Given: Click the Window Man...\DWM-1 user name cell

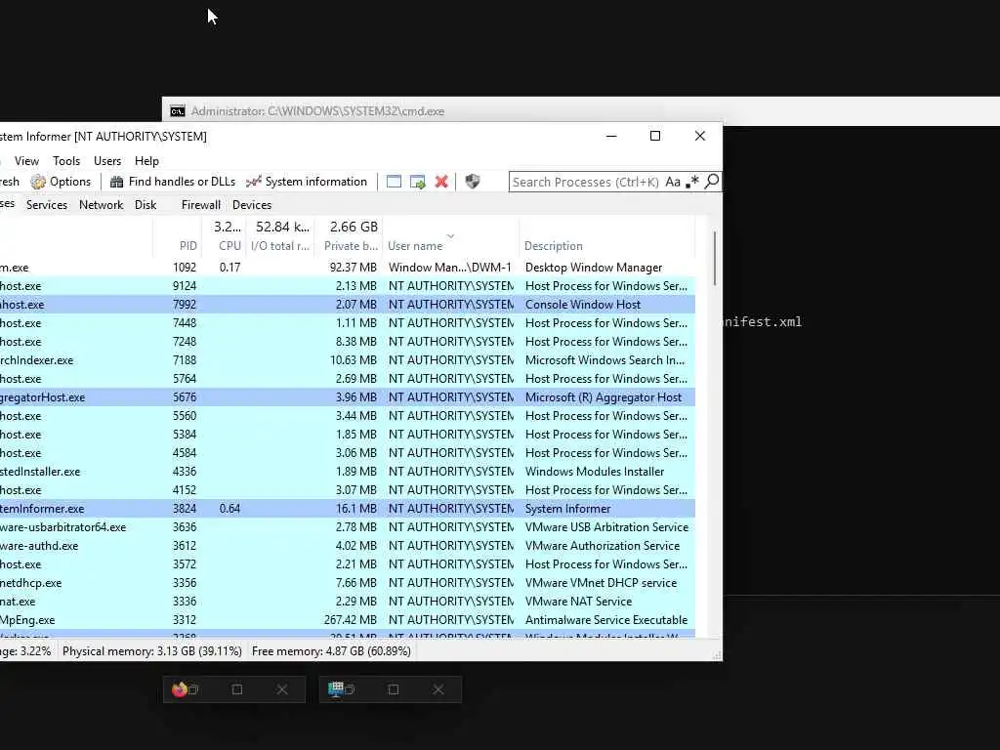Looking at the screenshot, I should [449, 268].
